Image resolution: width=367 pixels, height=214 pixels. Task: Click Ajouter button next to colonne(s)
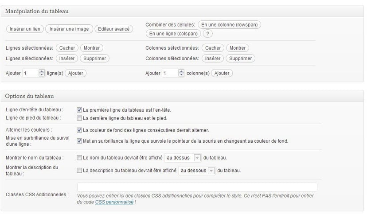(222, 73)
